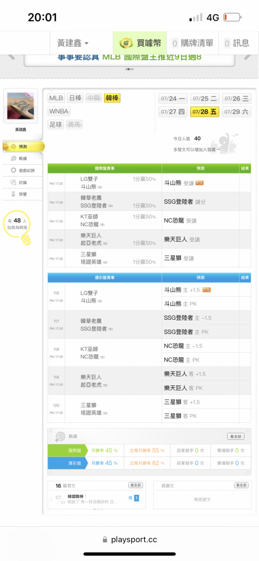Switch to the 07/27 四 date tab

(173, 112)
